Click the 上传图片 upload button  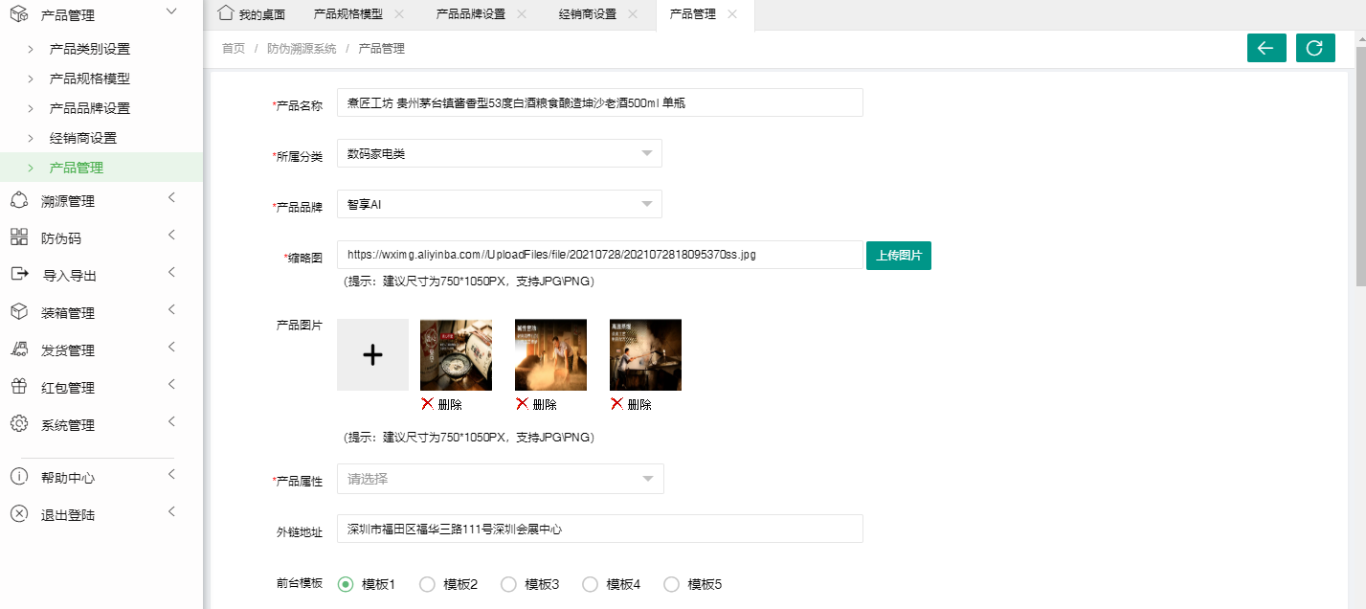898,256
